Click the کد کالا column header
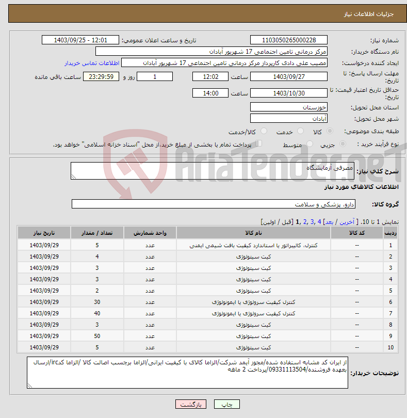Screen dimensions: 407x418 click(x=357, y=233)
